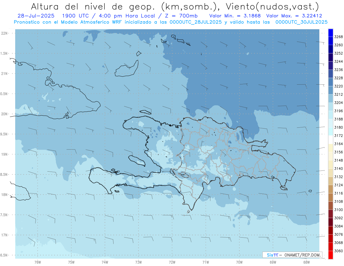Click the '70W' longitude label
The image size is (344, 266).
pyautogui.click(x=239, y=262)
